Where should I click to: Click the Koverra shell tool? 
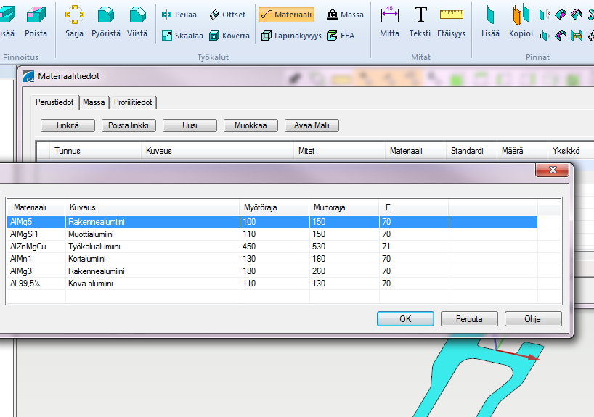[x=229, y=36]
